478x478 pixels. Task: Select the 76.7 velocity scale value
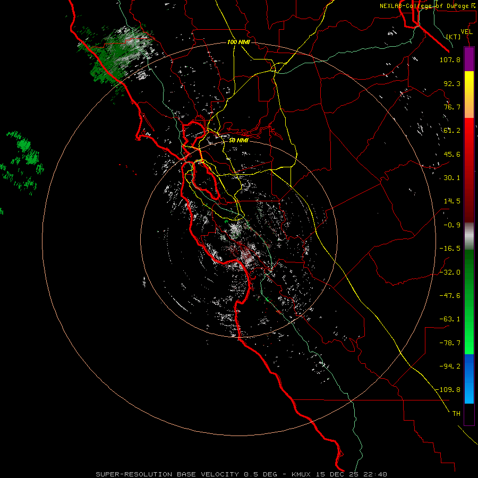(452, 107)
